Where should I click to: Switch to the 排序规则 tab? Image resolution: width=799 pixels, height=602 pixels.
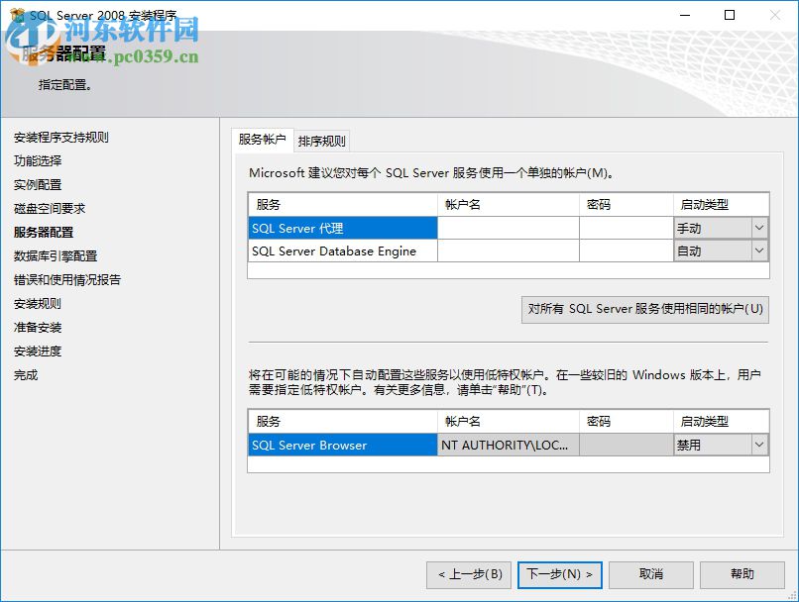coord(322,140)
